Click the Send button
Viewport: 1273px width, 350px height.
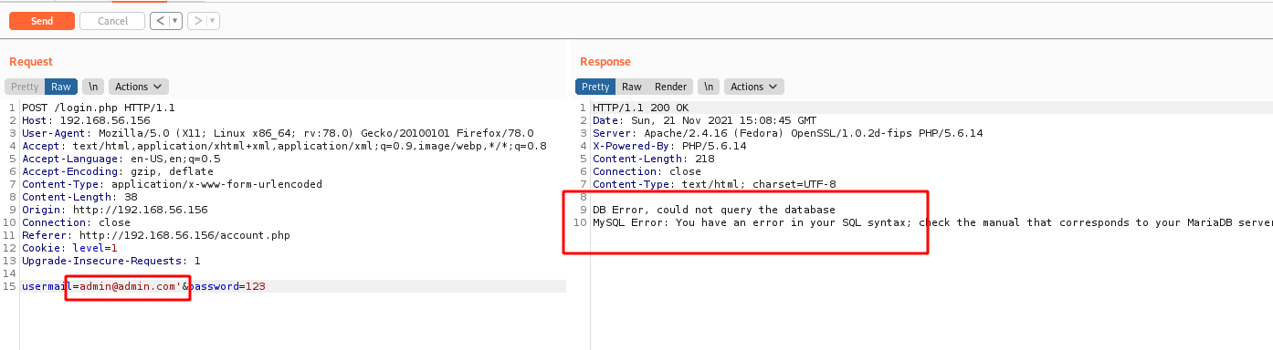click(x=42, y=21)
